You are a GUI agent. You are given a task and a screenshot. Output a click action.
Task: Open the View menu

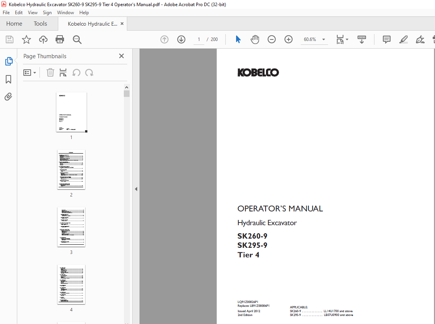coord(33,13)
